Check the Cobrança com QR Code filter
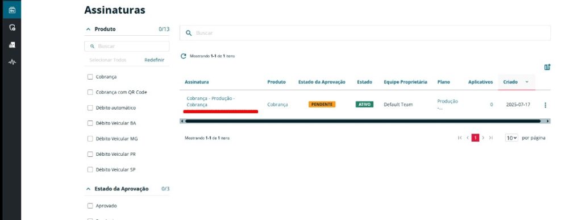Viewport: 582px width, 220px height. pos(90,92)
